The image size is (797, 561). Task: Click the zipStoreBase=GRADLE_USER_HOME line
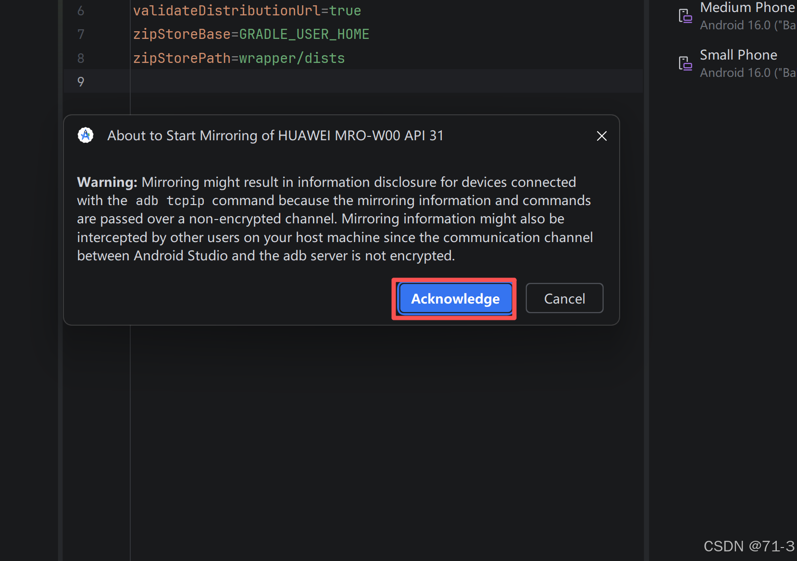click(x=251, y=34)
